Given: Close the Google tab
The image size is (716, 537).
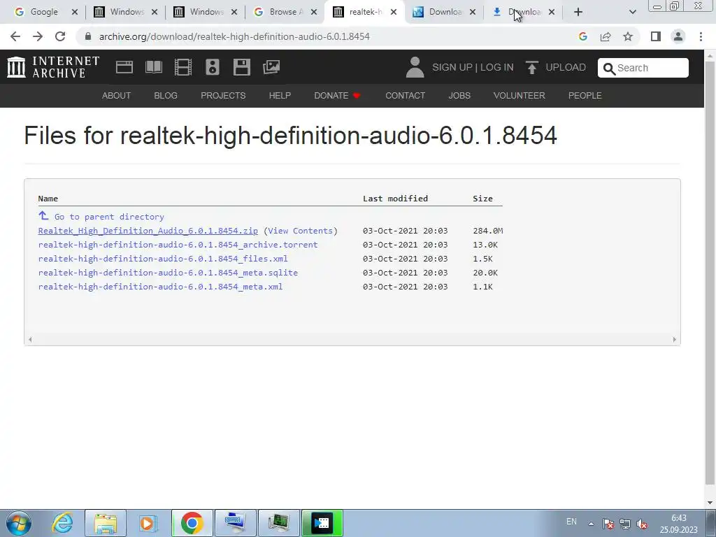Looking at the screenshot, I should 75,12.
